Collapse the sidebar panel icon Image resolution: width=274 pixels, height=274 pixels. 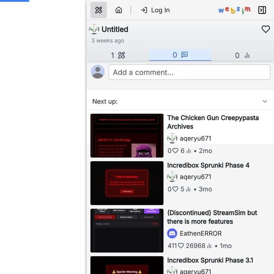[262, 10]
